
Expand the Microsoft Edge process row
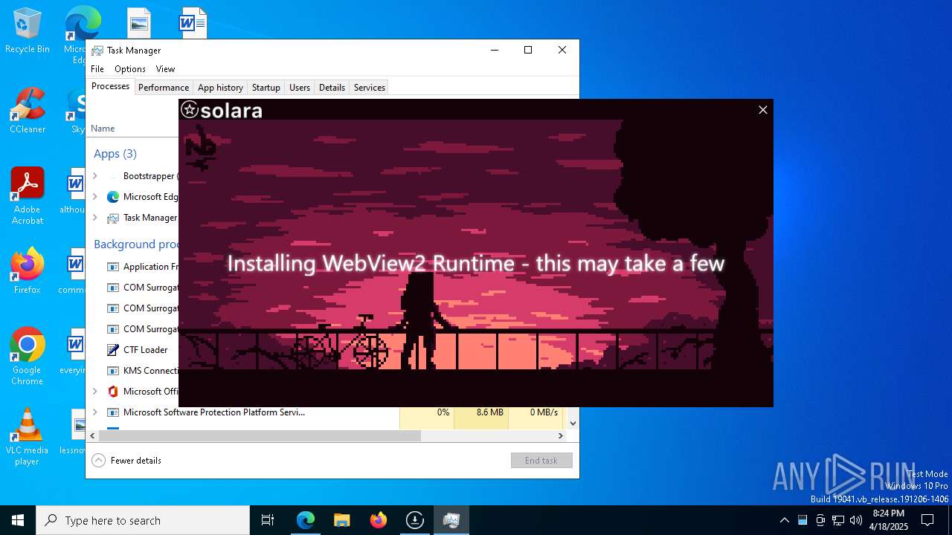coord(94,197)
